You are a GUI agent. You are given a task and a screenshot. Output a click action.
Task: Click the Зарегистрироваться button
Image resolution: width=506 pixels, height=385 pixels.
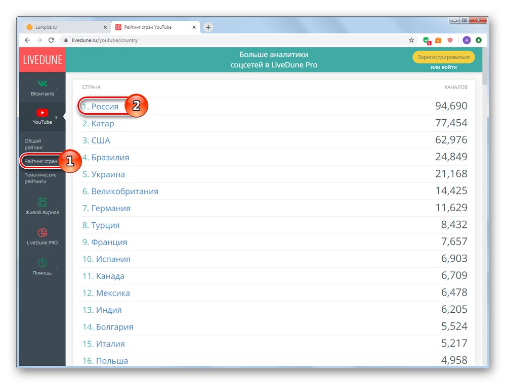(443, 57)
